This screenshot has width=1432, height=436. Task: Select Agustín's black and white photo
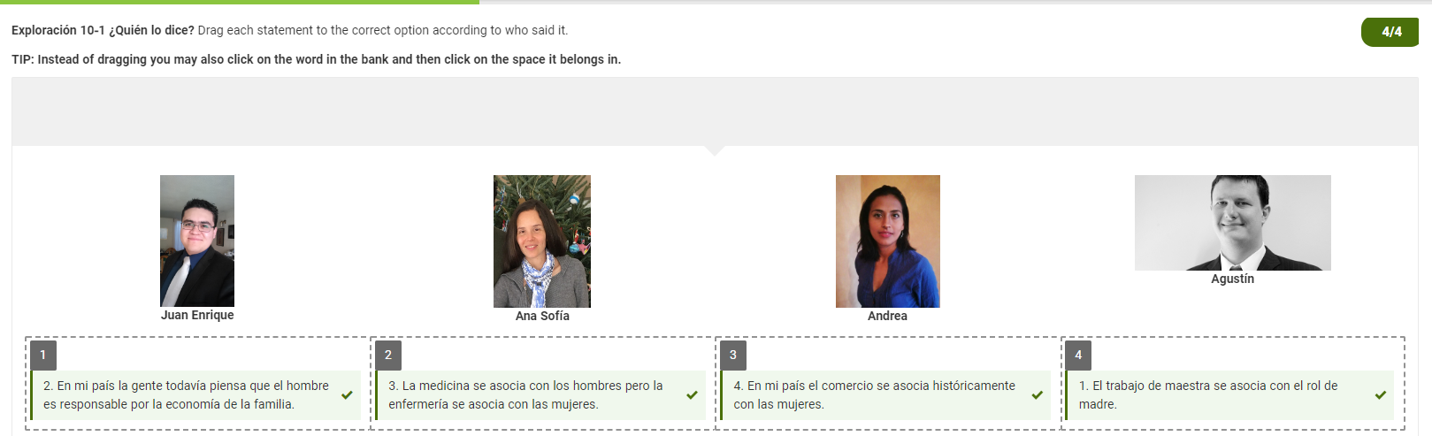(1232, 223)
